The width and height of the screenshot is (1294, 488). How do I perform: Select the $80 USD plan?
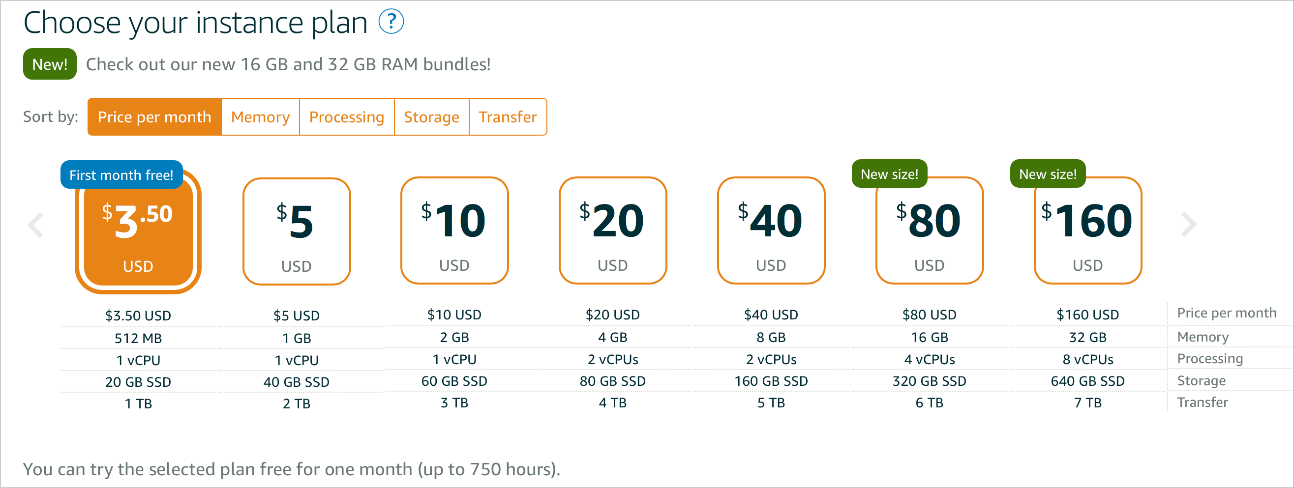tap(929, 230)
